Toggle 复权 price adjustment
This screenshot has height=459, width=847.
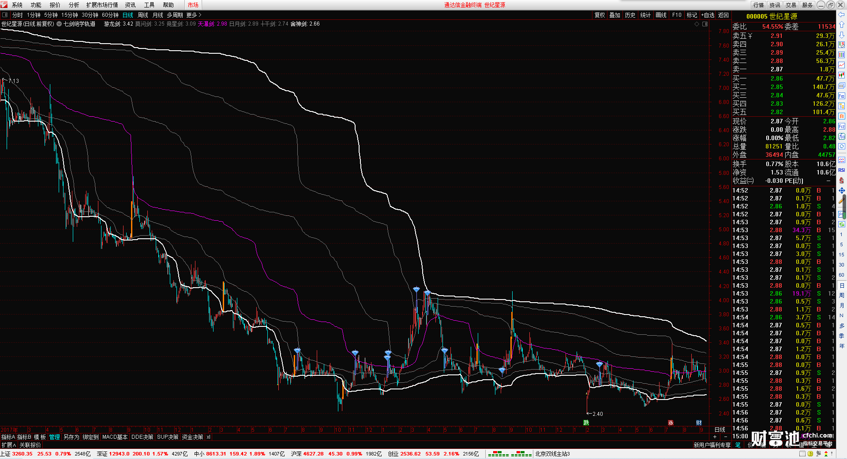(600, 15)
